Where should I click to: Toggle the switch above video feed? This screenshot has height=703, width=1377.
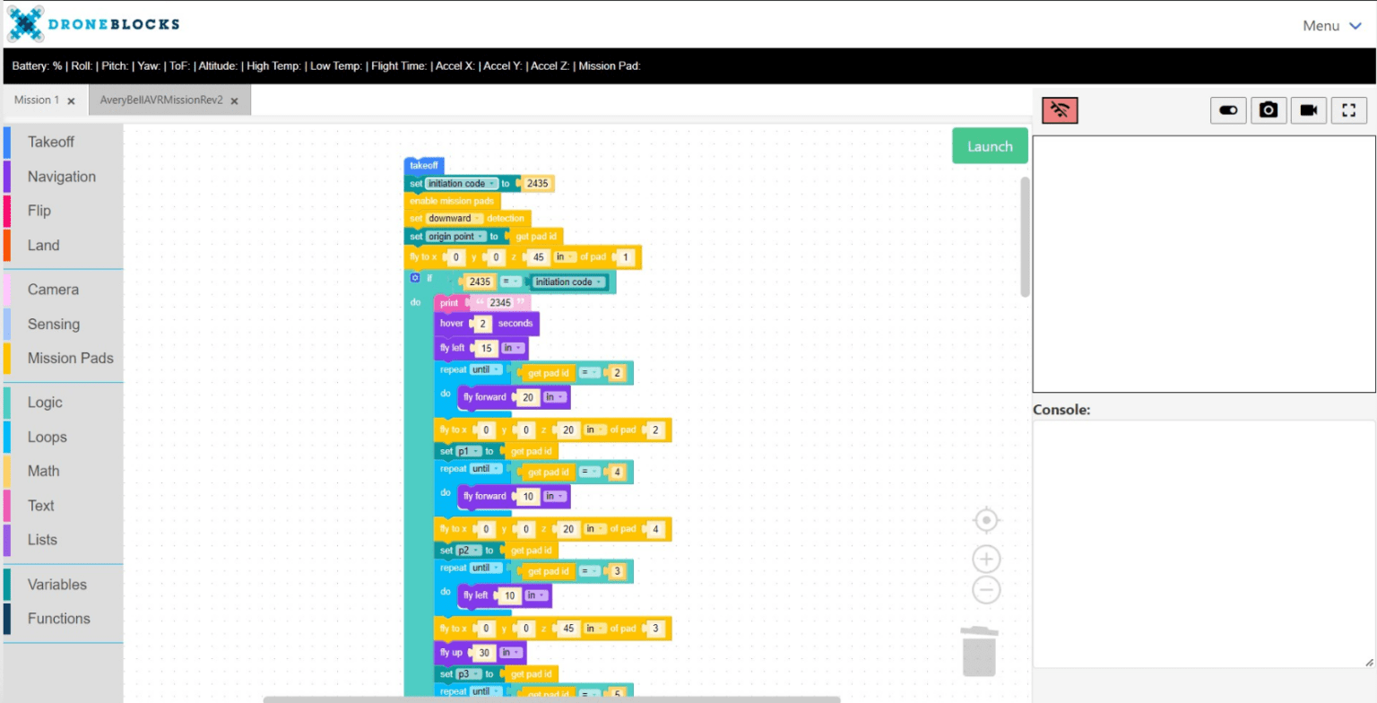(x=1228, y=110)
